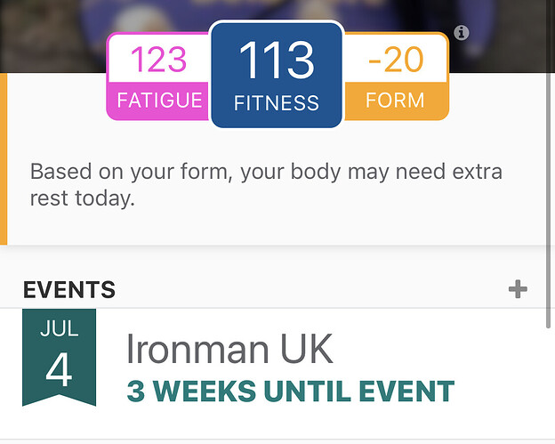Click the info icon beside Form score
555x444 pixels.
pos(462,33)
